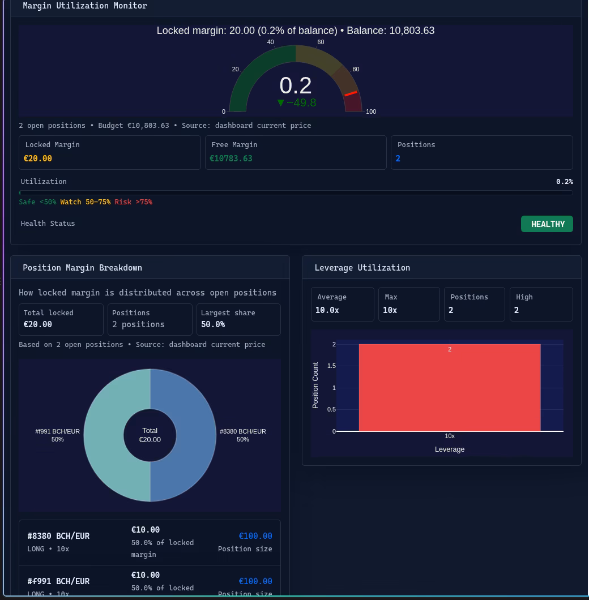
Task: Click the top Positions count card
Action: pyautogui.click(x=482, y=152)
